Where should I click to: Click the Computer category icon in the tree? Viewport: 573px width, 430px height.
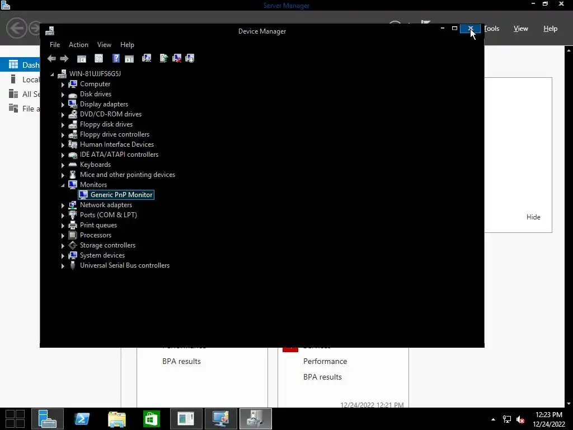73,84
